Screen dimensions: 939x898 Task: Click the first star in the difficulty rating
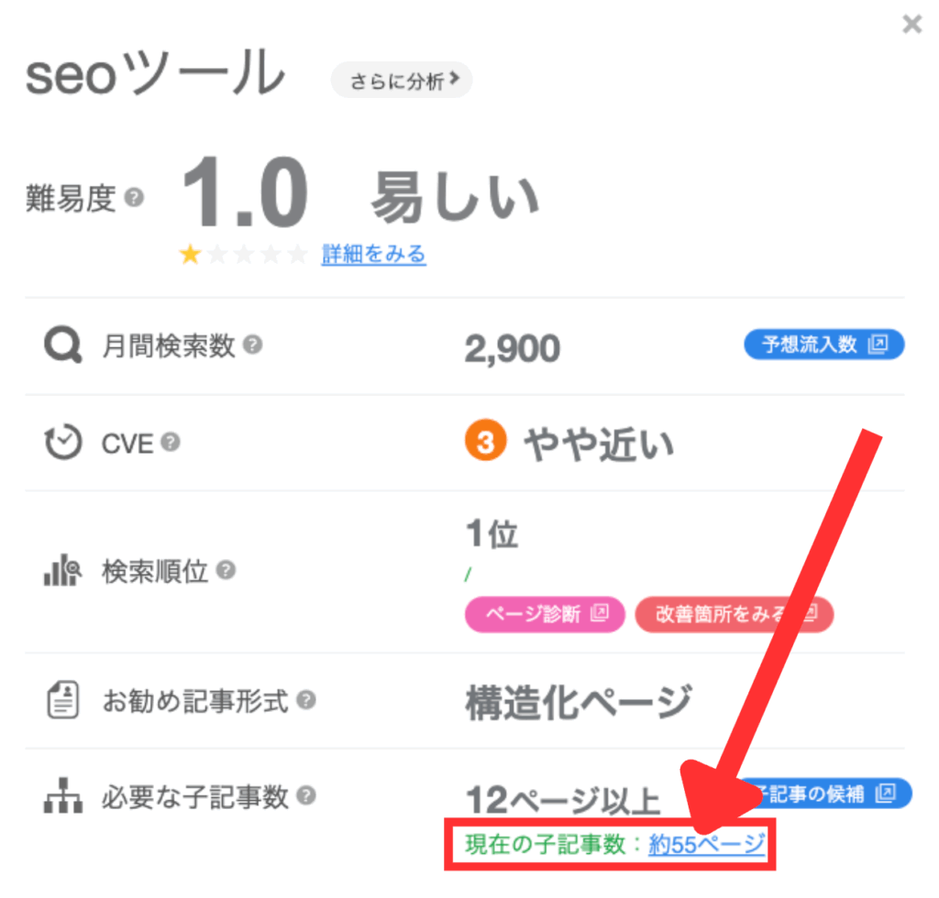pyautogui.click(x=191, y=254)
